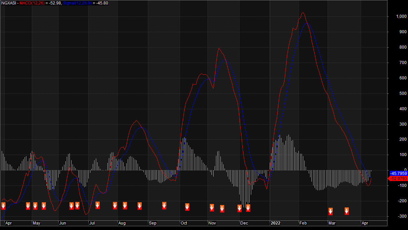Click the -300 level on the y-axis
Viewport: 408px width, 230px height.
click(402, 216)
